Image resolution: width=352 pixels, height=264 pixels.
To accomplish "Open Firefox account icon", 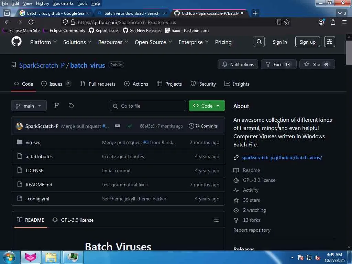I will point(321,22).
